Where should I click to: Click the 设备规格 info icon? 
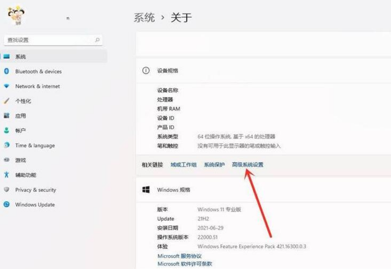(145, 71)
